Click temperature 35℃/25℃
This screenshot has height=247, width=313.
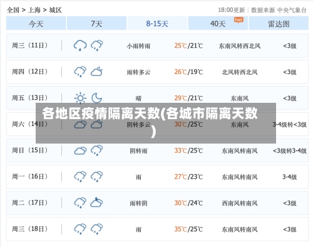[x=188, y=229]
